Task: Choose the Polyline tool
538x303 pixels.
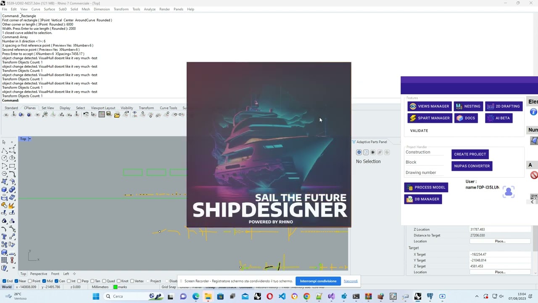Action: point(4,150)
